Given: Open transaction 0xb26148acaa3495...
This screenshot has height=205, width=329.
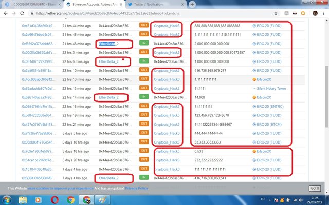Looking at the screenshot, I should 39,98.
